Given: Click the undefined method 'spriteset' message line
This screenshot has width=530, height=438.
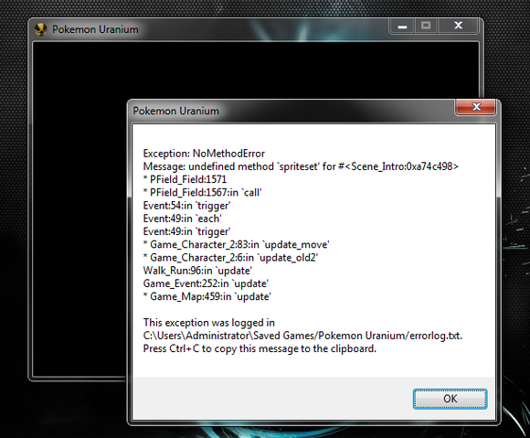Looking at the screenshot, I should tap(301, 166).
